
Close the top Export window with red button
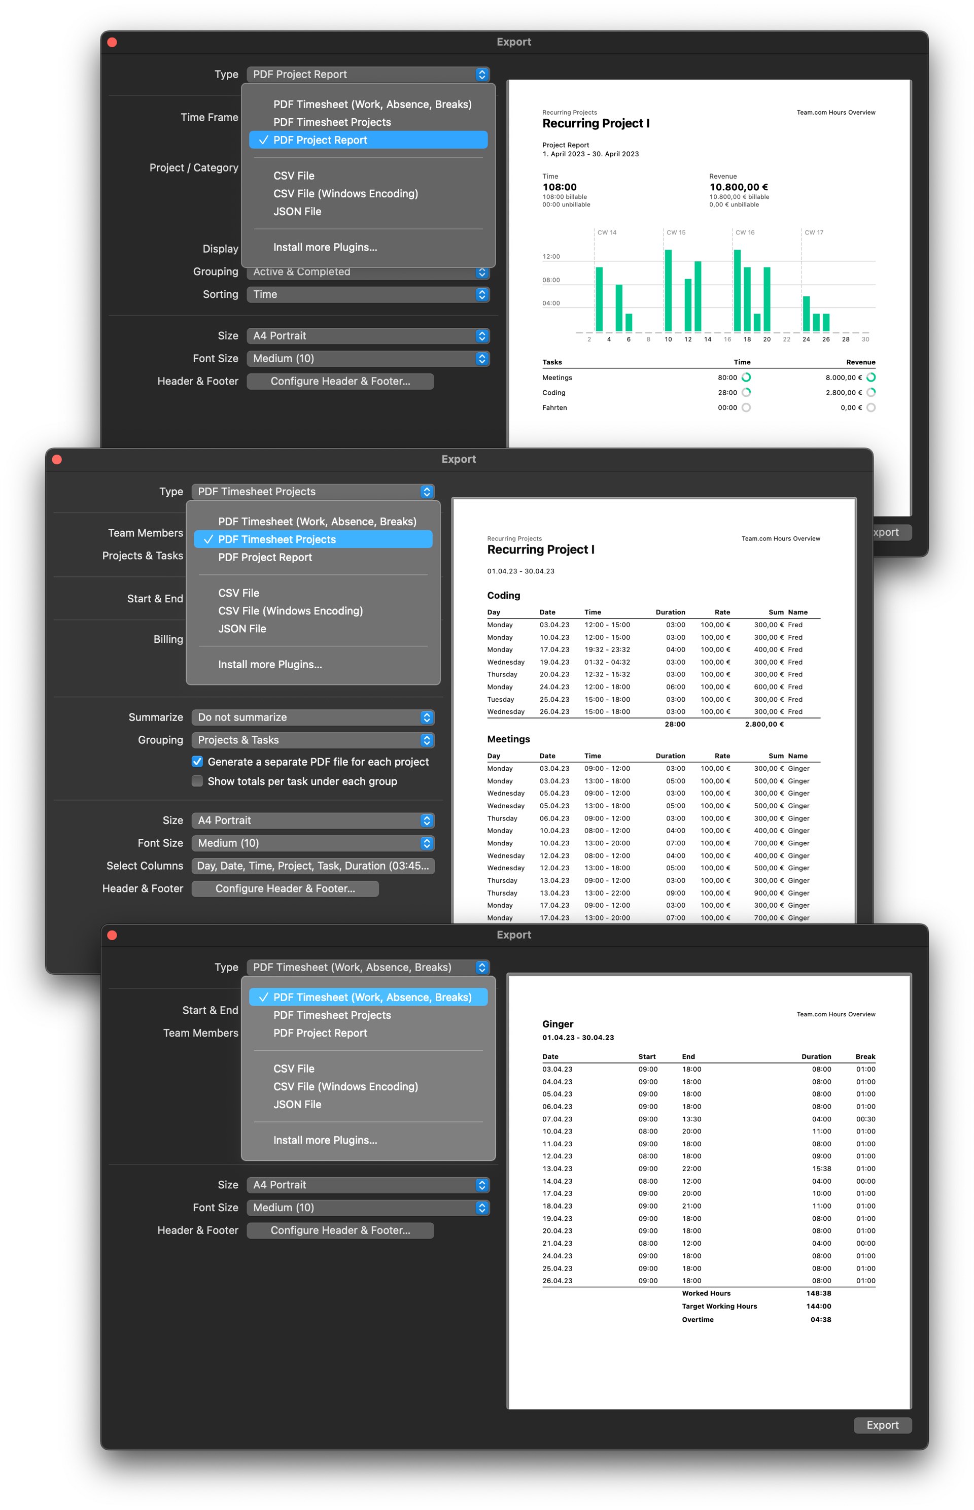pyautogui.click(x=113, y=43)
